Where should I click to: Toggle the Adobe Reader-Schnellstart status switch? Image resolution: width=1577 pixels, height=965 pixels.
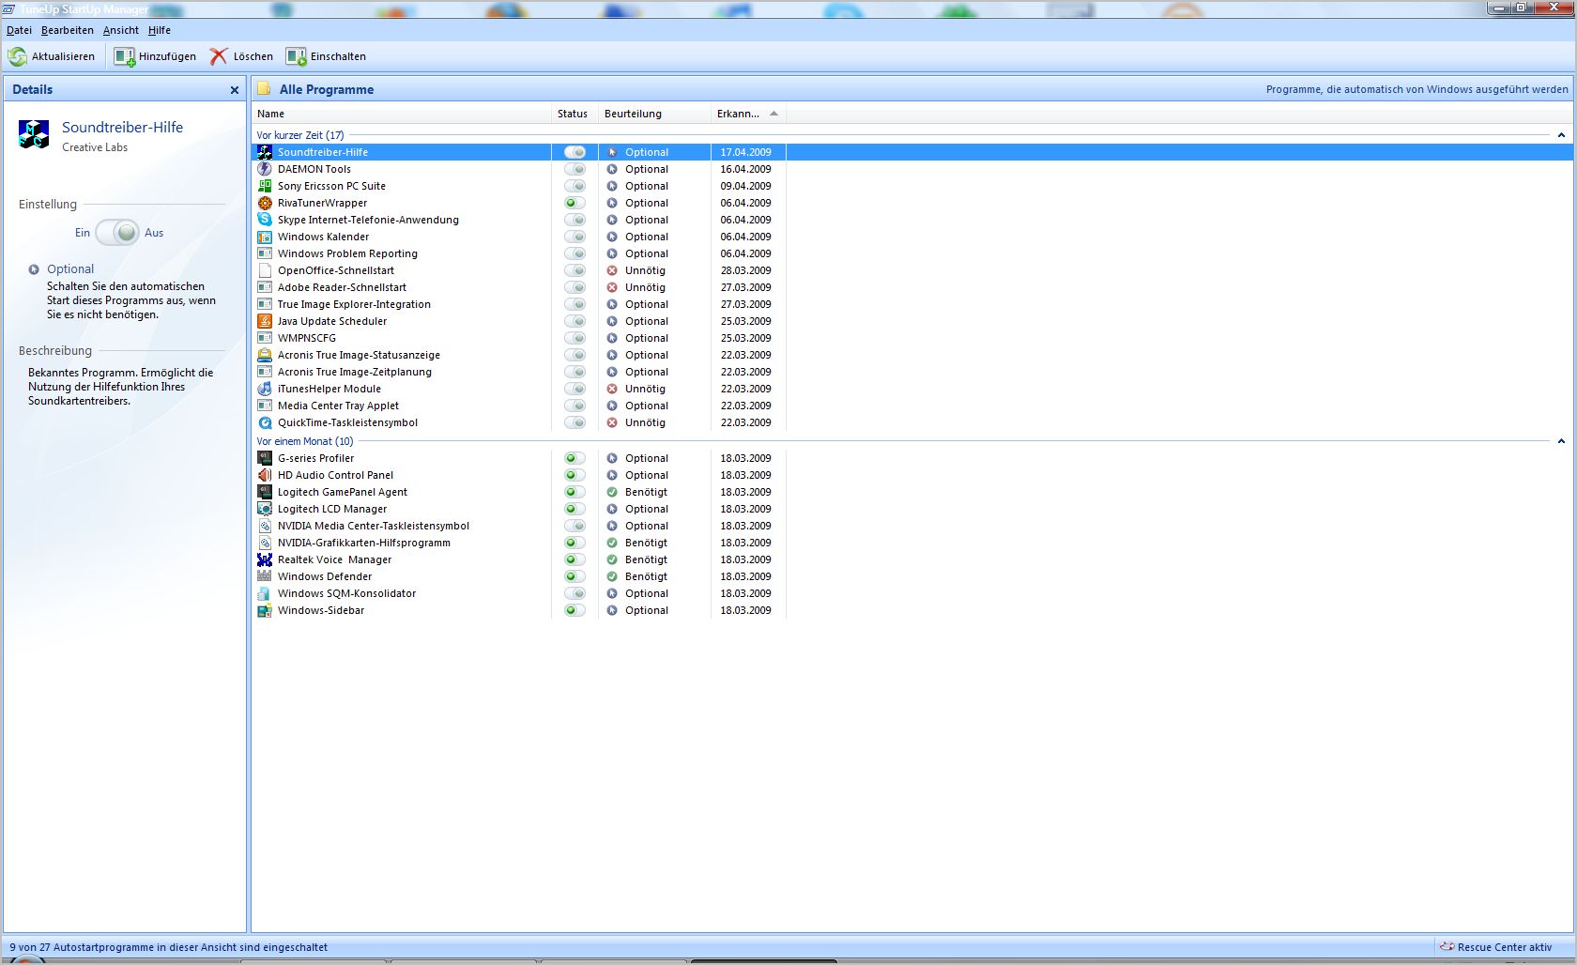pos(574,287)
